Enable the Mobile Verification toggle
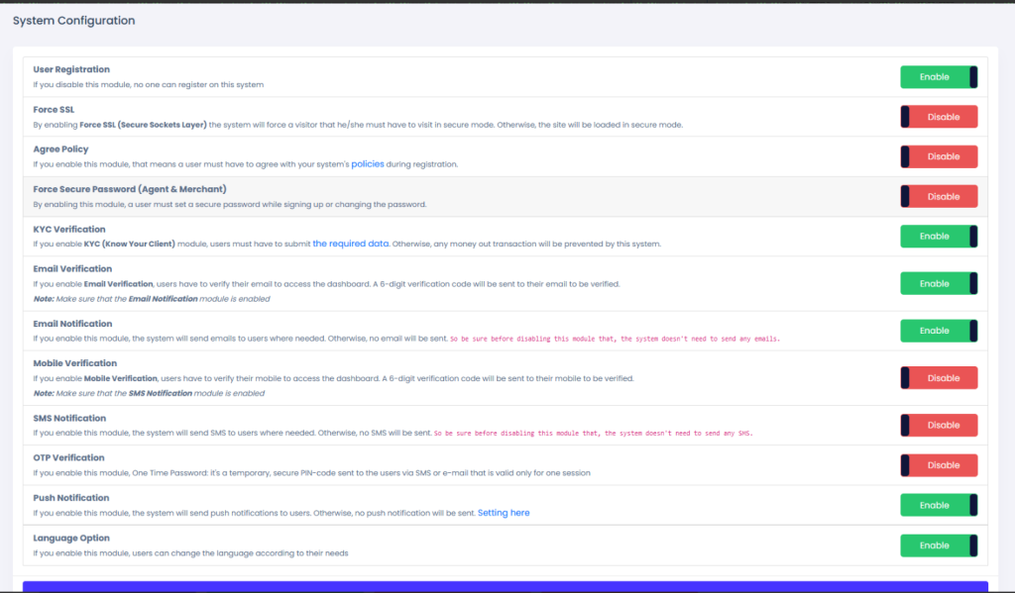Viewport: 1015px width, 593px height. 939,377
